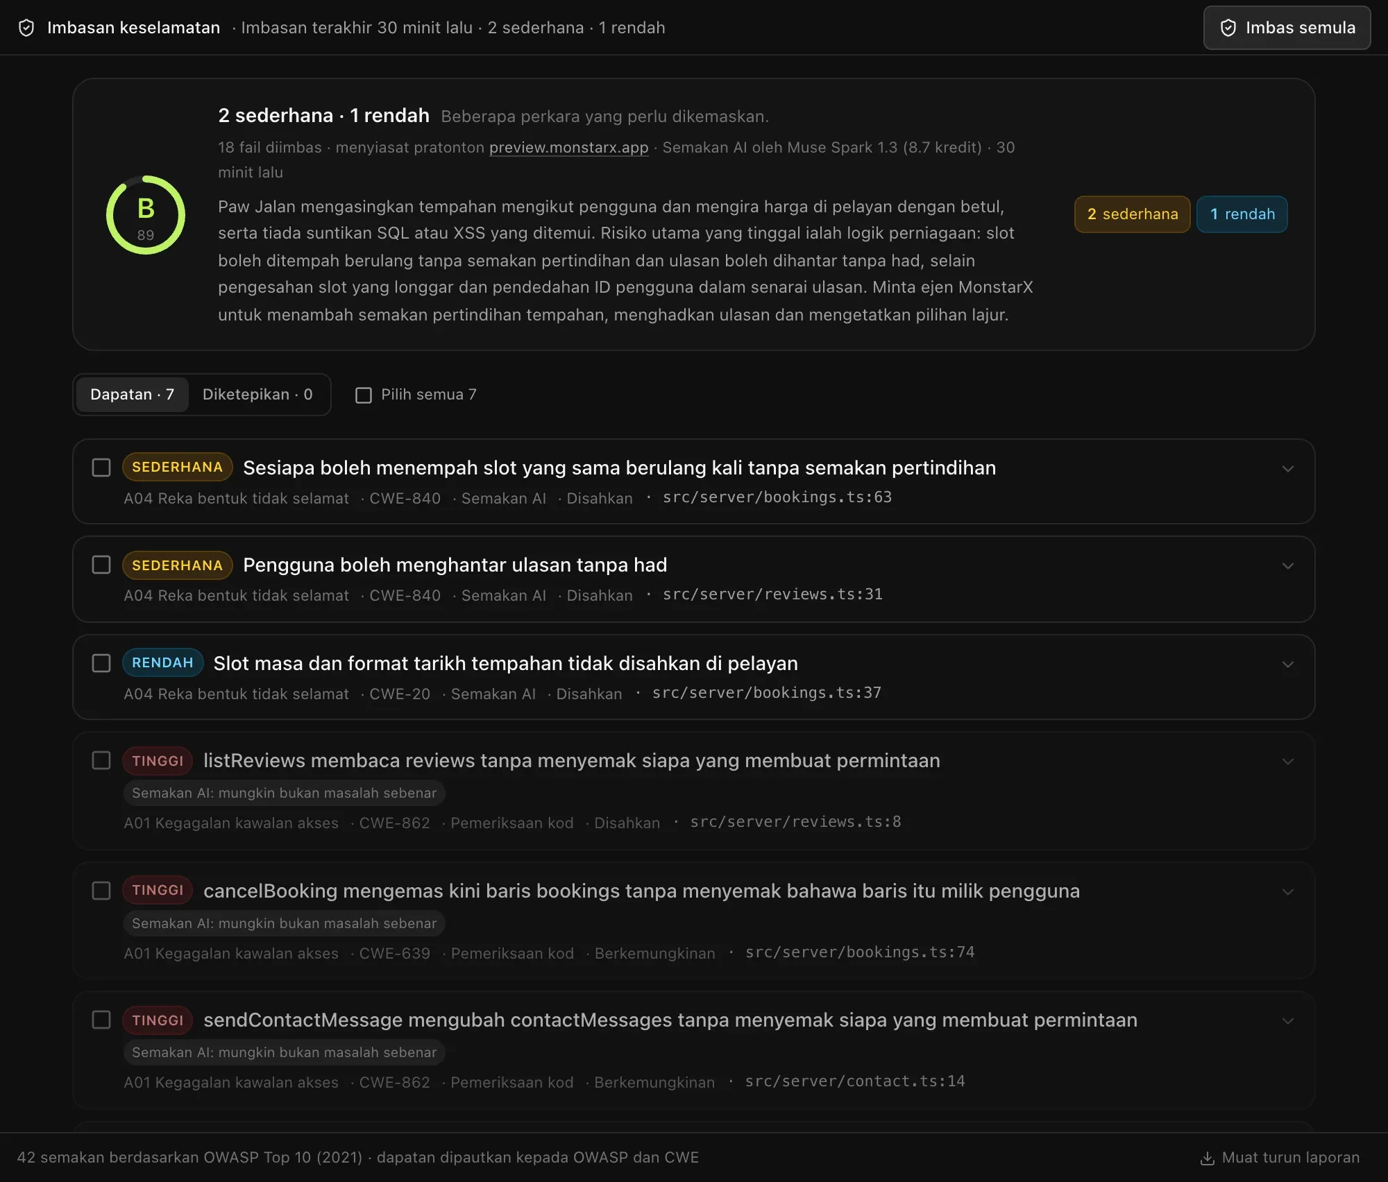
Task: Tick checkbox for cancelBooking finding
Action: [x=101, y=891]
